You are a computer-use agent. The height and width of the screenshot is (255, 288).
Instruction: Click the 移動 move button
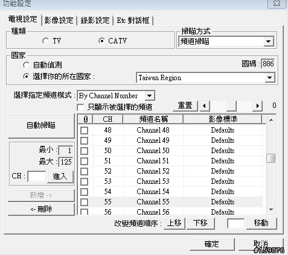coord(261,223)
